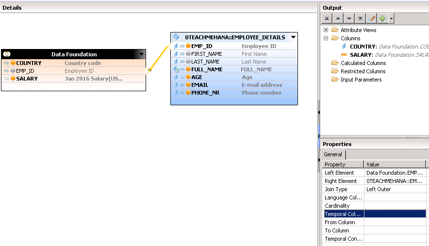This screenshot has width=429, height=246.
Task: Click the yellow join line between tables
Action: pos(159,58)
